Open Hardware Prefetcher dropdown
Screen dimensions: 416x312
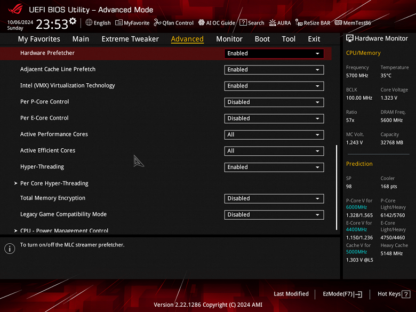[274, 53]
